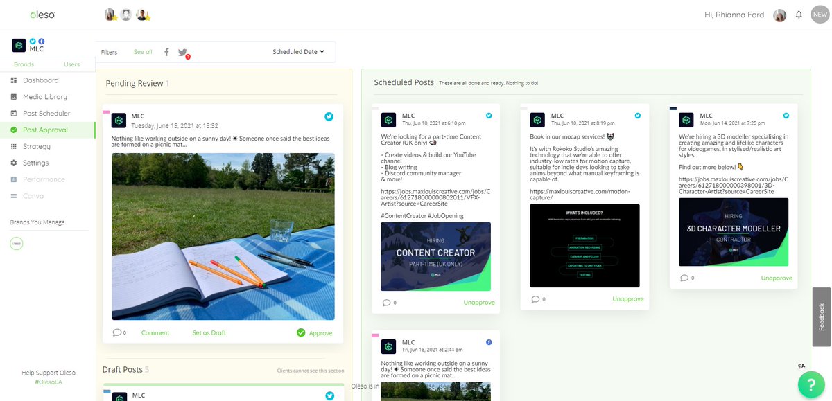Click the Twitter badge on mocap services post
Screen dimensions: 832x401
(638, 116)
